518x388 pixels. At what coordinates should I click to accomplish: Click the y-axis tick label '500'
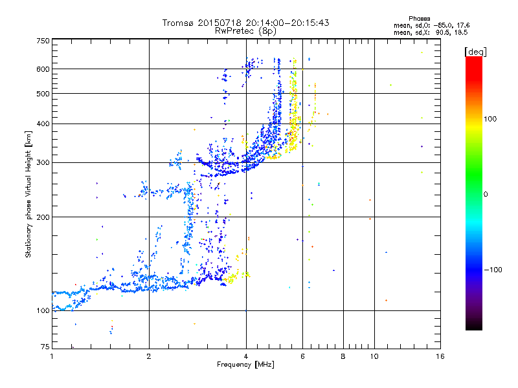[43, 94]
